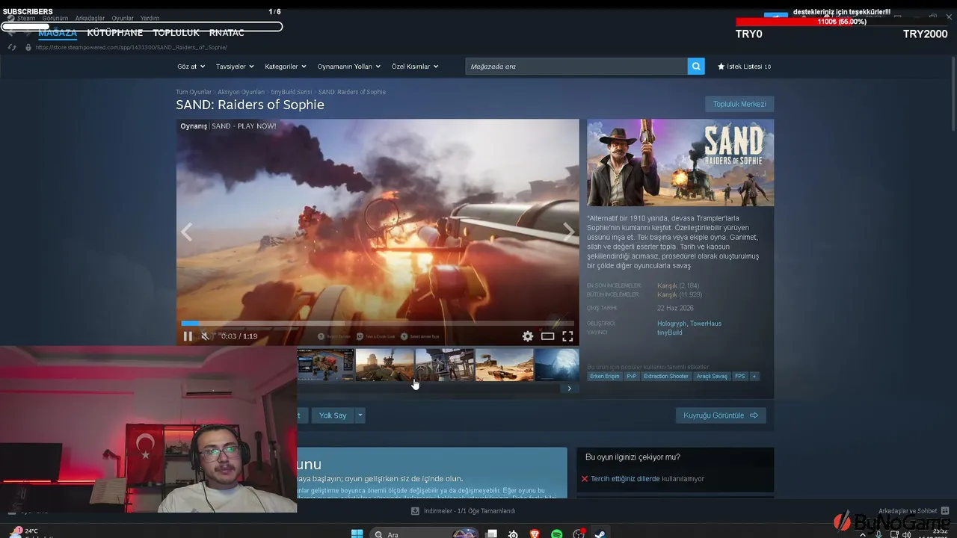957x538 pixels.
Task: Open İndirmeler downloads status
Action: pyautogui.click(x=464, y=511)
